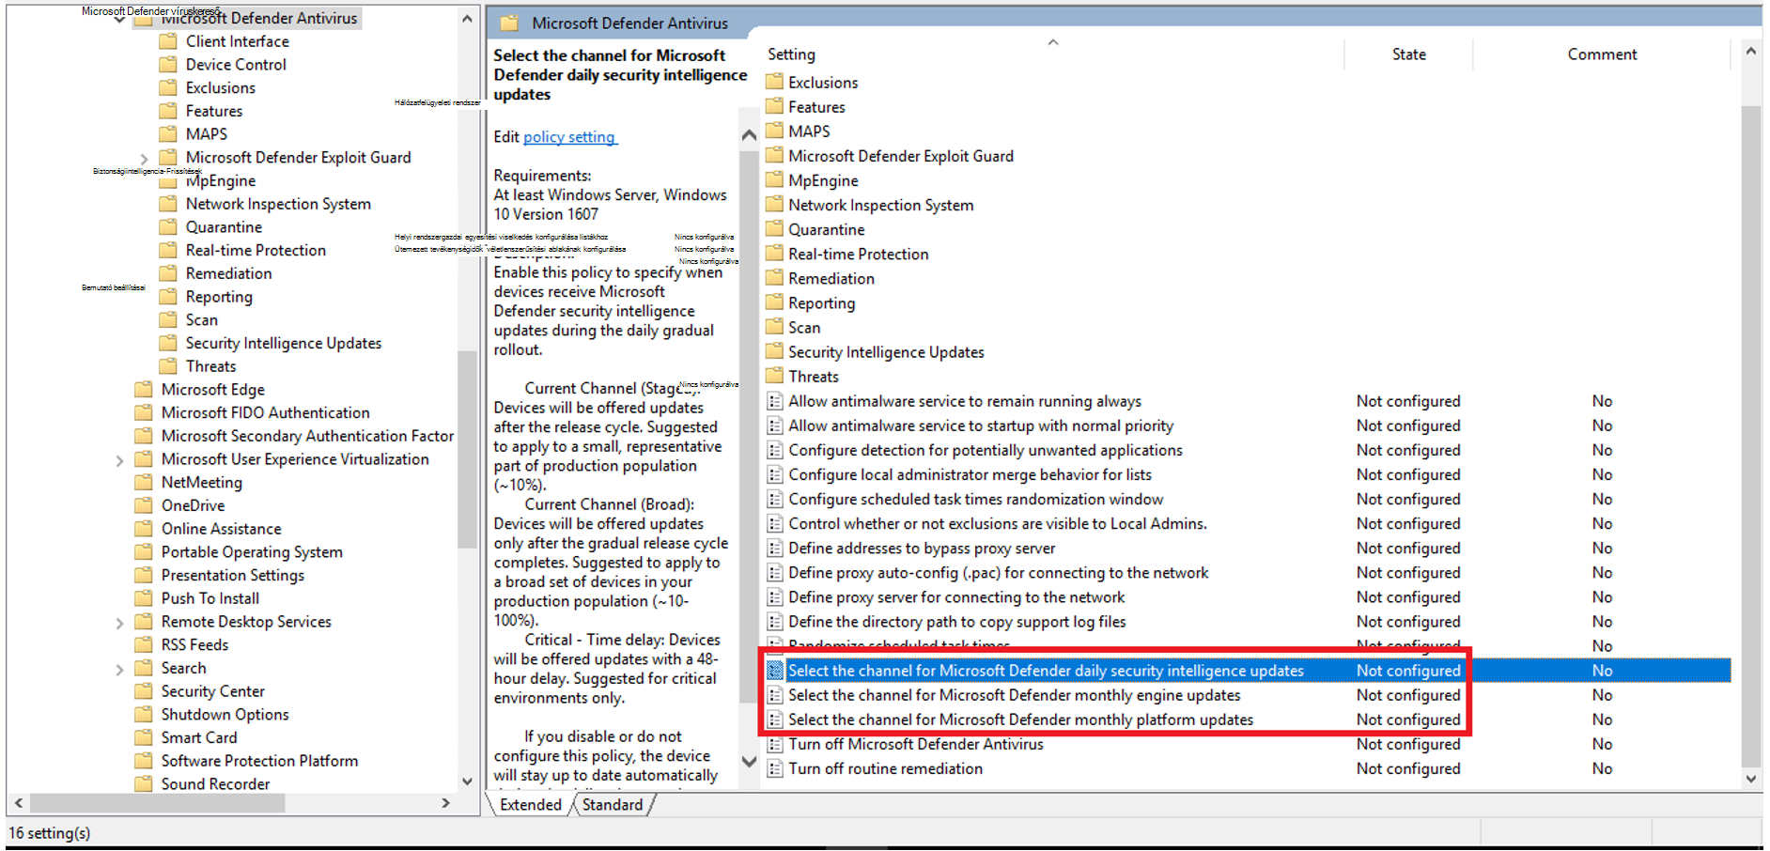Viewport: 1770px width, 851px height.
Task: Click the Exclusions folder icon in settings list
Action: pos(774,83)
